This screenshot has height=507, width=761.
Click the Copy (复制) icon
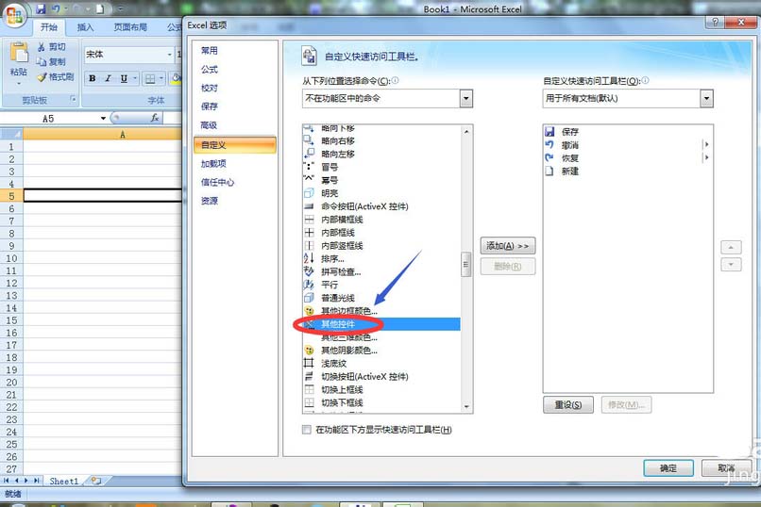pos(42,61)
